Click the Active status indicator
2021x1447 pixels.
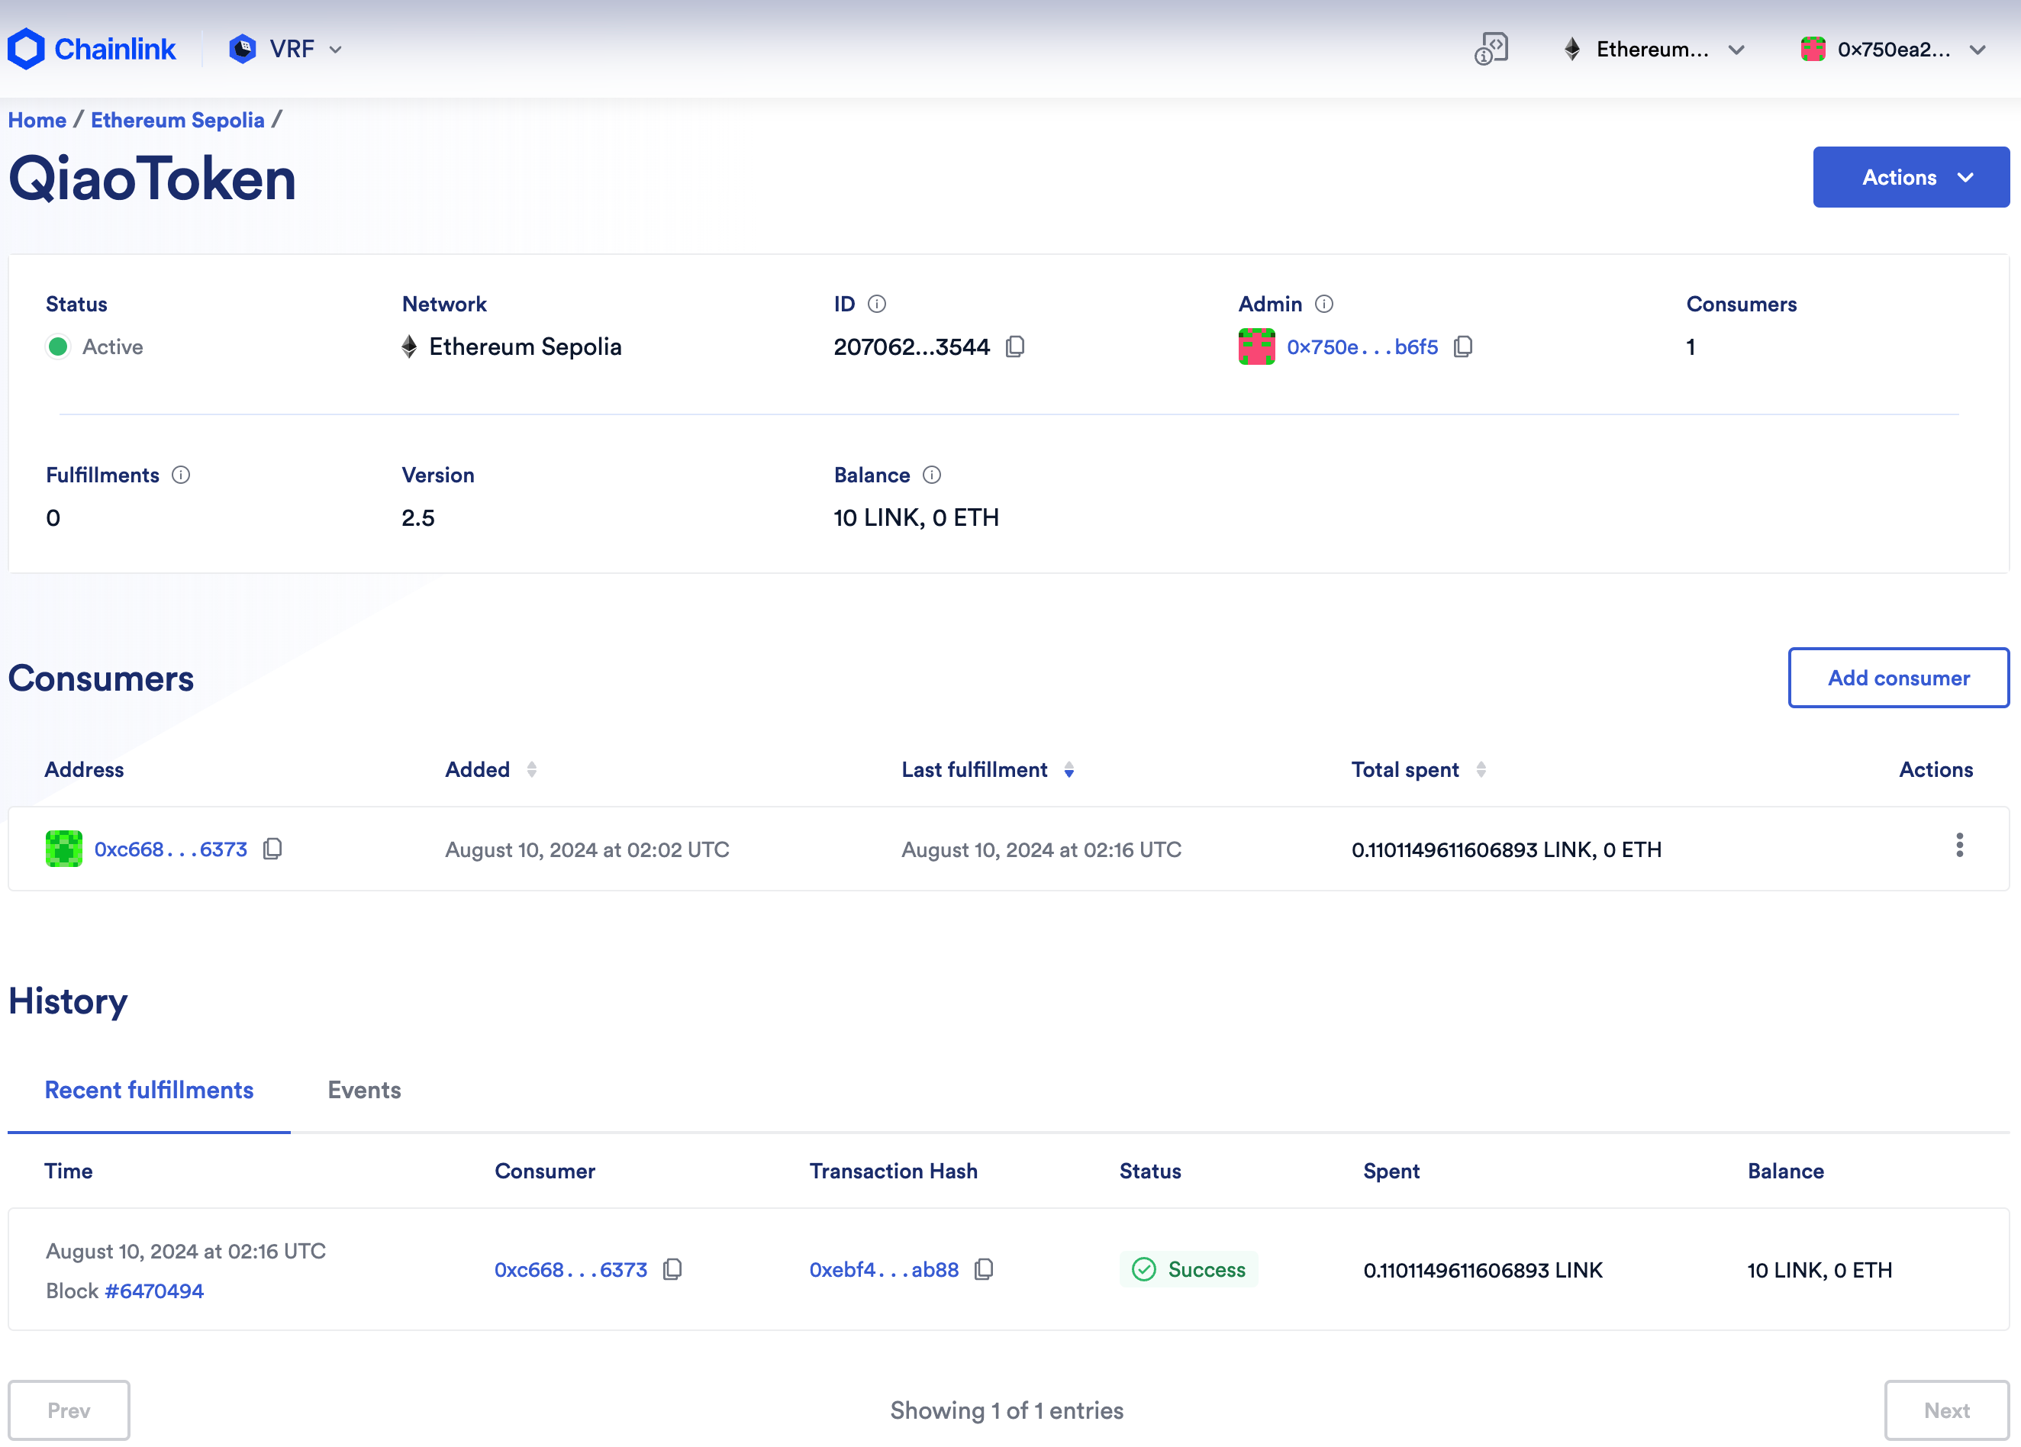coord(95,347)
